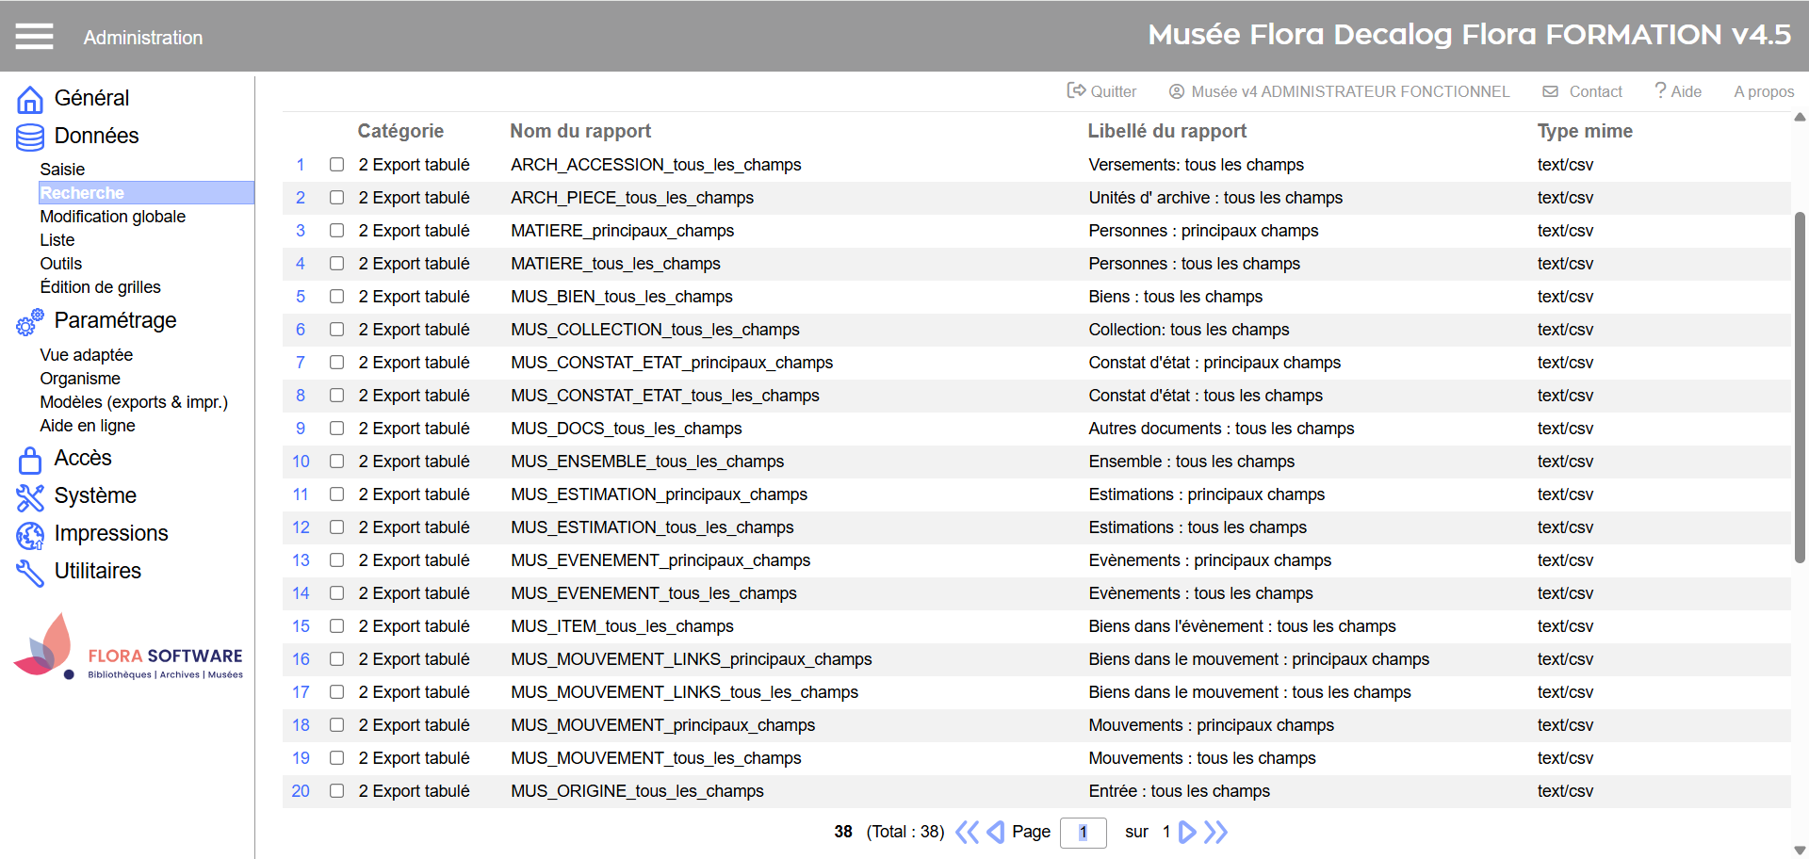Image resolution: width=1809 pixels, height=859 pixels.
Task: Click the Accès padlock icon
Action: (30, 460)
